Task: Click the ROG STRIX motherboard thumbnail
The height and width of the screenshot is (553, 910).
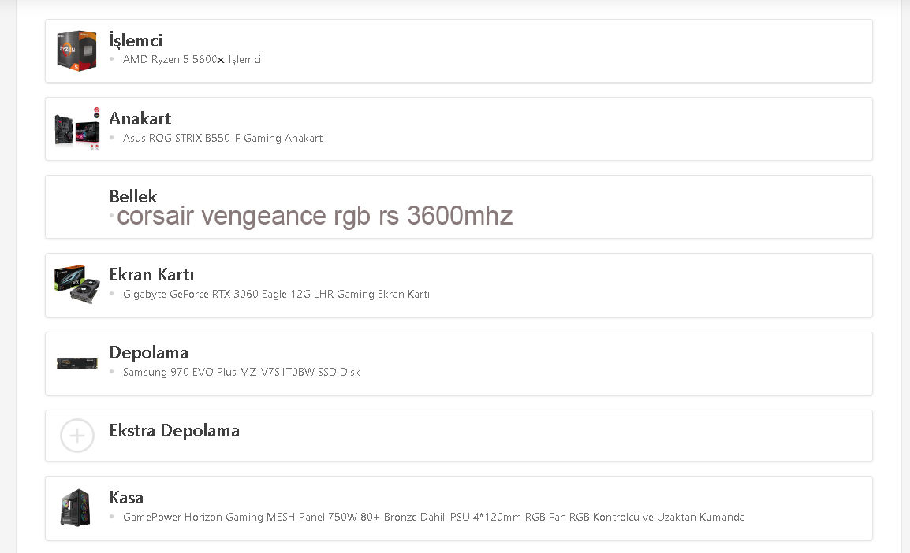Action: [x=76, y=128]
